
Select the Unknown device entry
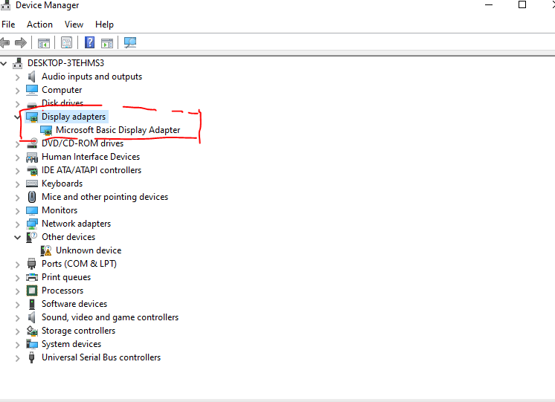pos(89,250)
